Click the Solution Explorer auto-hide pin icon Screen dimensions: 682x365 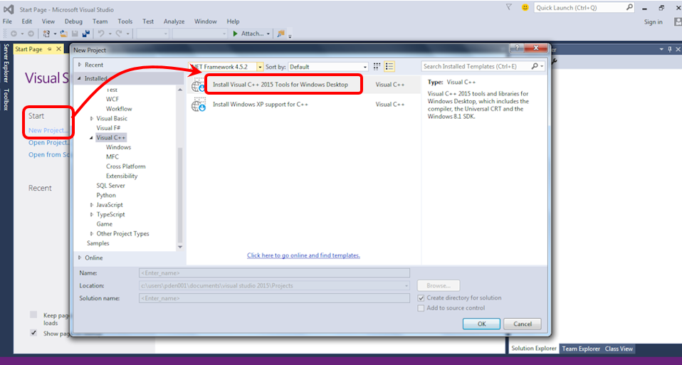coord(670,50)
